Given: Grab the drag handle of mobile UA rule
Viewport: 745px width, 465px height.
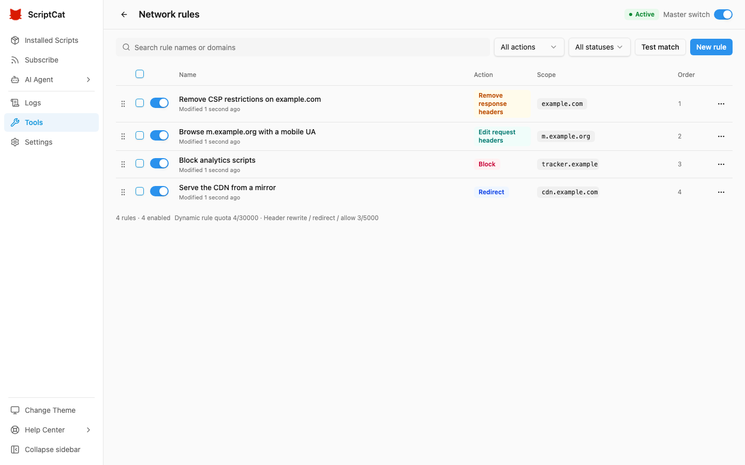Looking at the screenshot, I should point(123,136).
